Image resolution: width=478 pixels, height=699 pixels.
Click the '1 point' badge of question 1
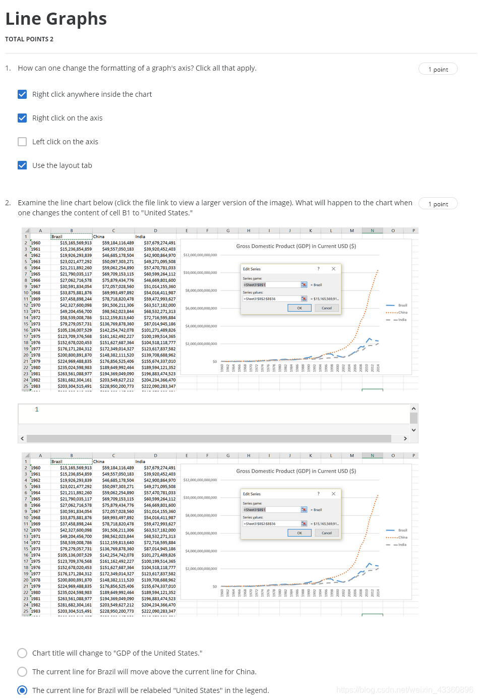[438, 69]
